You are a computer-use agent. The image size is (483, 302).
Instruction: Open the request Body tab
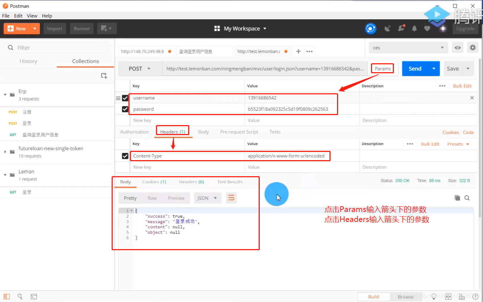203,132
